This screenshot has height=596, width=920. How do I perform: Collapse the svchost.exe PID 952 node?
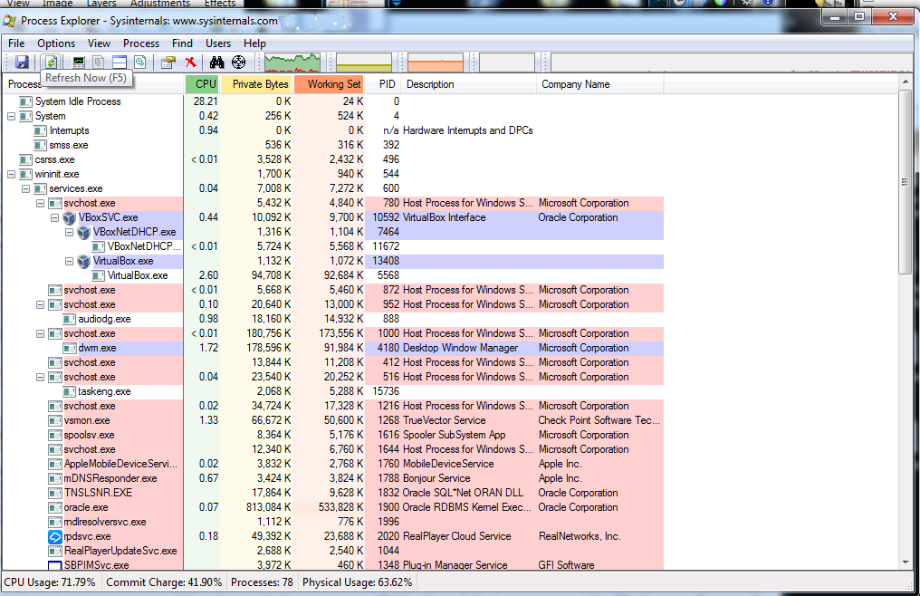41,304
